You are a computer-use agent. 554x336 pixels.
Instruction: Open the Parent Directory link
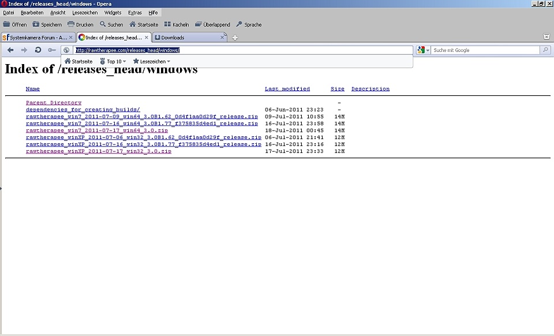click(54, 103)
